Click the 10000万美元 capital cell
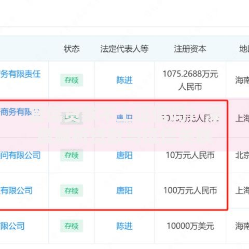249x249 pixels. (x=190, y=226)
